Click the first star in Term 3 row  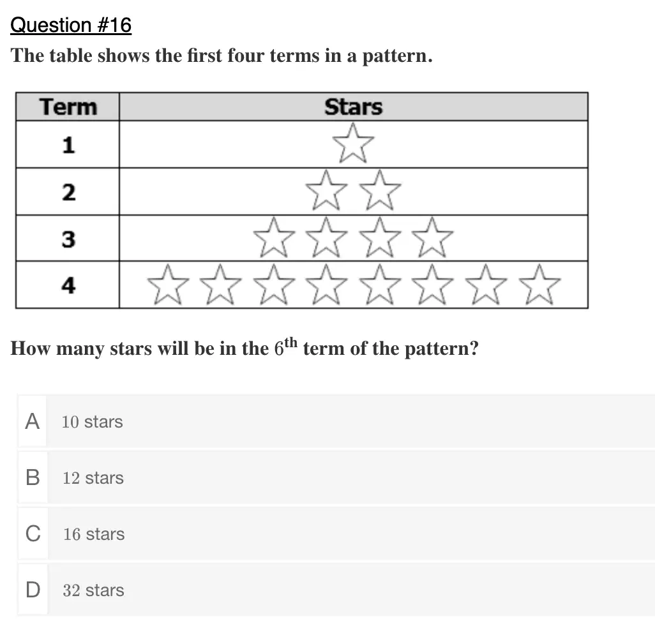click(274, 237)
